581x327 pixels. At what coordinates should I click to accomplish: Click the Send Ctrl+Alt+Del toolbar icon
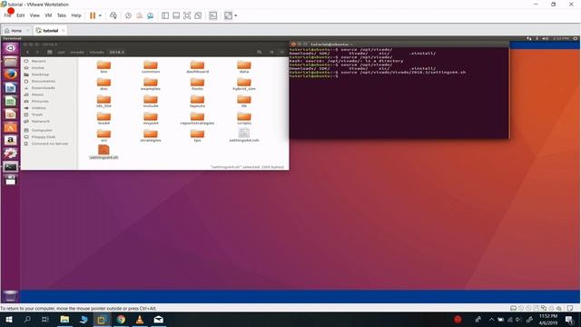[113, 15]
